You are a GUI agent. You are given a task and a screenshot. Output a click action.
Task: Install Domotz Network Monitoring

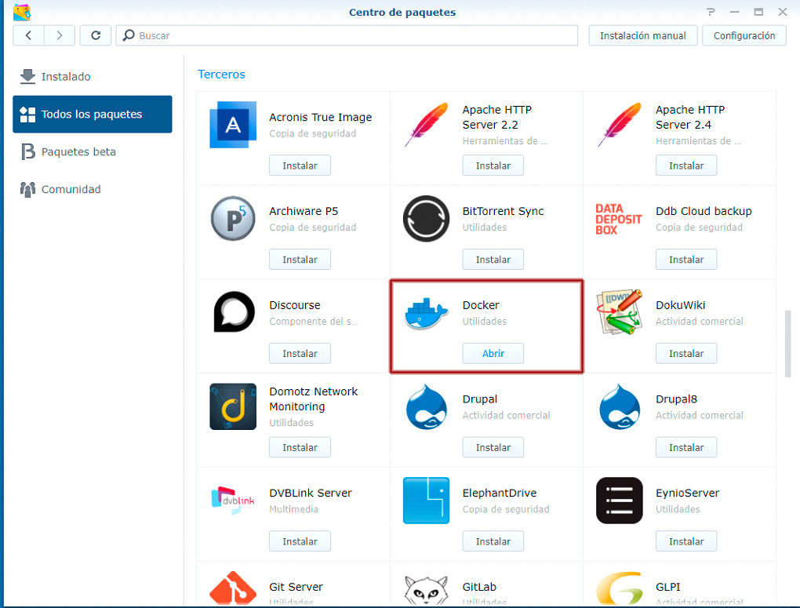[x=300, y=447]
